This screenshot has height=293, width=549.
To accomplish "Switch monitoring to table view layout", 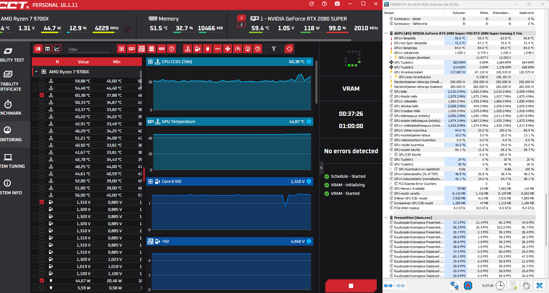I will click(x=47, y=49).
